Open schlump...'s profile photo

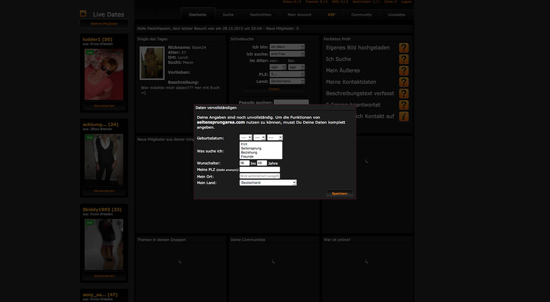[104, 160]
